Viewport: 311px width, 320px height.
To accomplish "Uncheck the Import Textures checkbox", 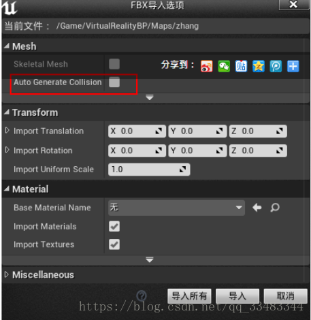I will [x=114, y=244].
